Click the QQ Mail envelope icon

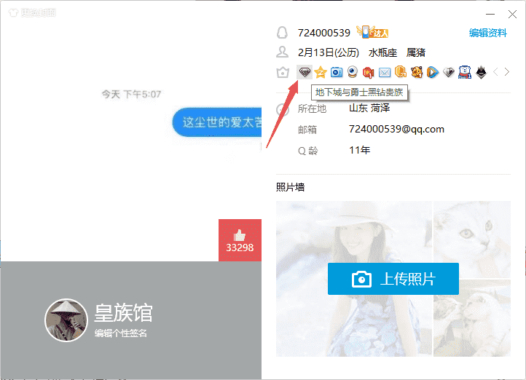click(385, 72)
